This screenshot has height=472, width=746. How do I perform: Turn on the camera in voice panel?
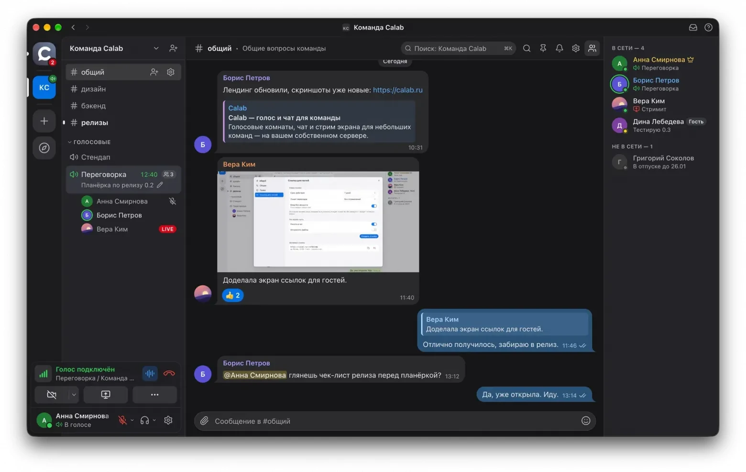pos(52,395)
